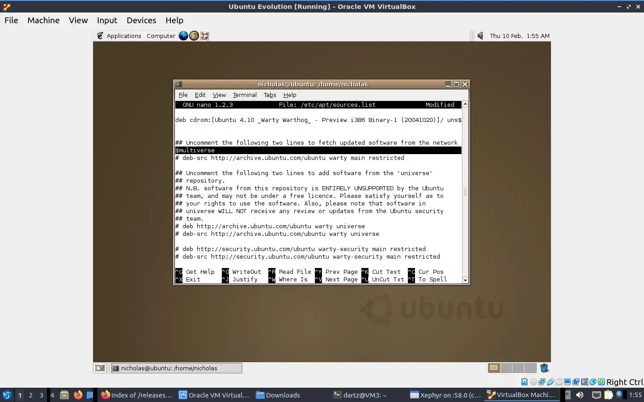Click terminal scrollbar up arrow

pos(465,104)
